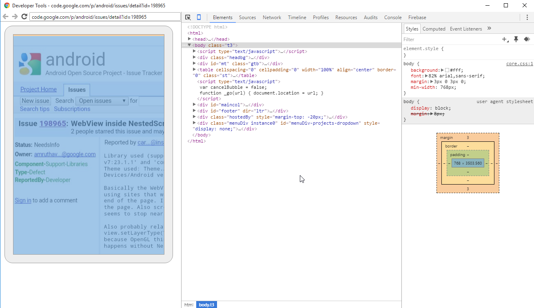Select the Computed styles tab
The height and width of the screenshot is (308, 534).
click(434, 29)
